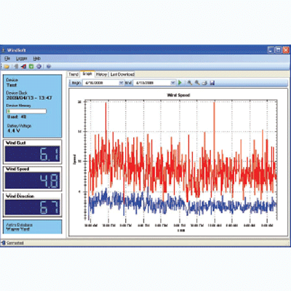Switch to the History tab
The width and height of the screenshot is (291, 291).
[101, 74]
